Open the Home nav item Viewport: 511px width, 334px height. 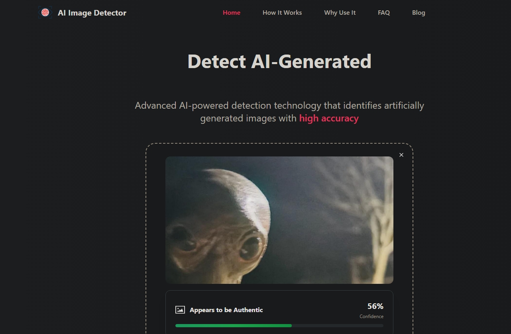click(232, 13)
